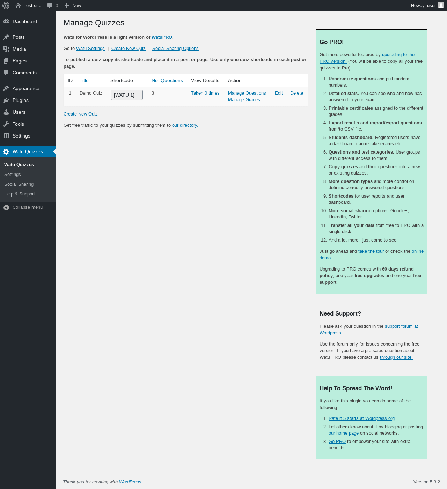Open the WordPress footer link
The image size is (447, 489).
(130, 482)
